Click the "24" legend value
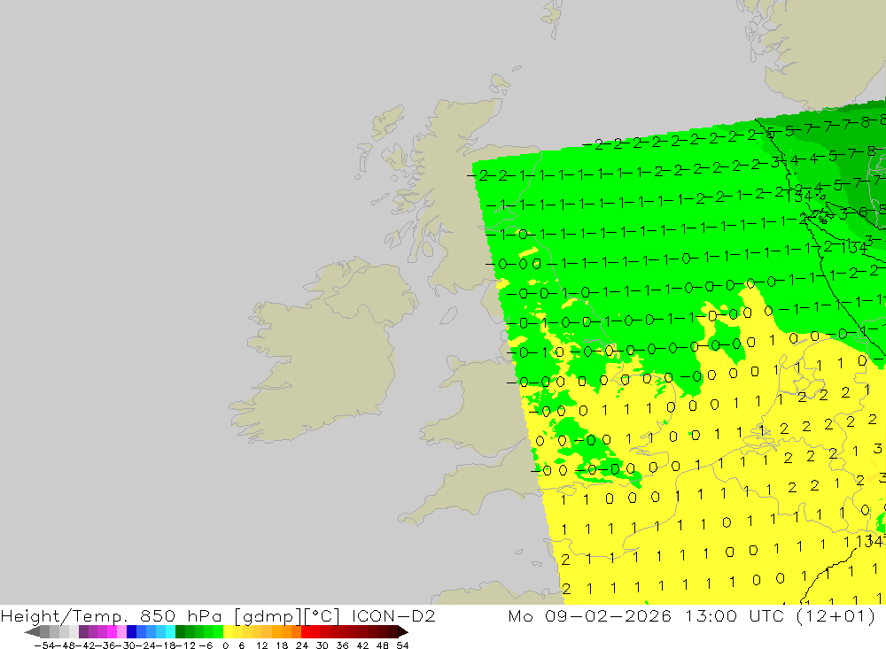The image size is (886, 649). click(x=302, y=645)
